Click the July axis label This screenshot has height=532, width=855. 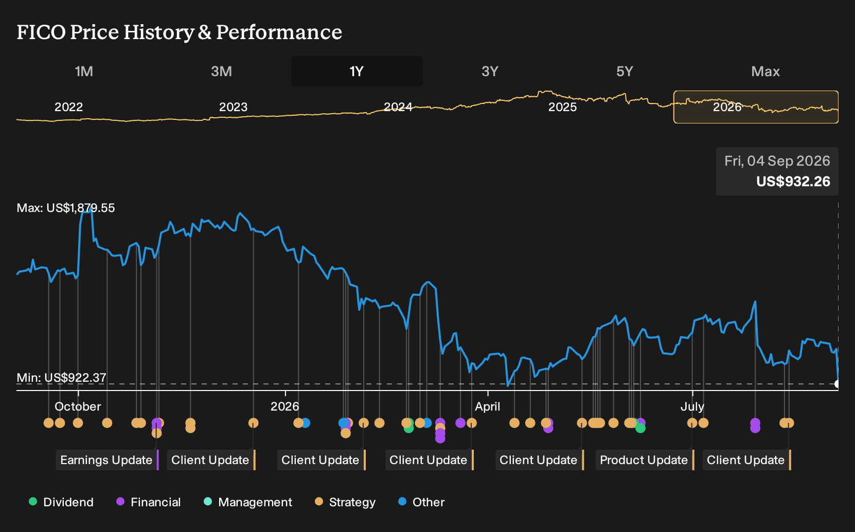(x=692, y=406)
